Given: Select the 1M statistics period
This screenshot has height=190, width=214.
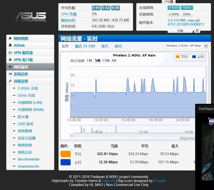Looking at the screenshot, I should pos(89,60).
